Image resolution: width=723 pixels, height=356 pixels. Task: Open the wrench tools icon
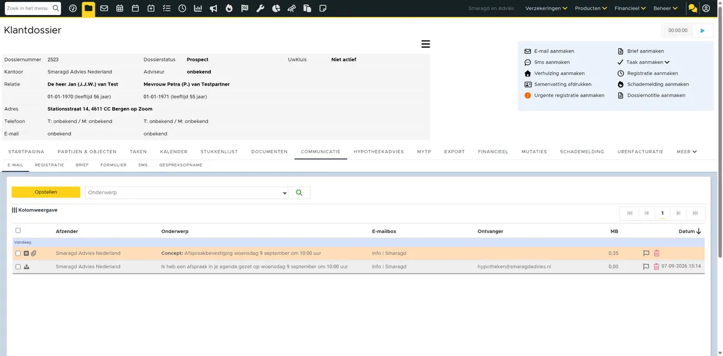[x=260, y=8]
